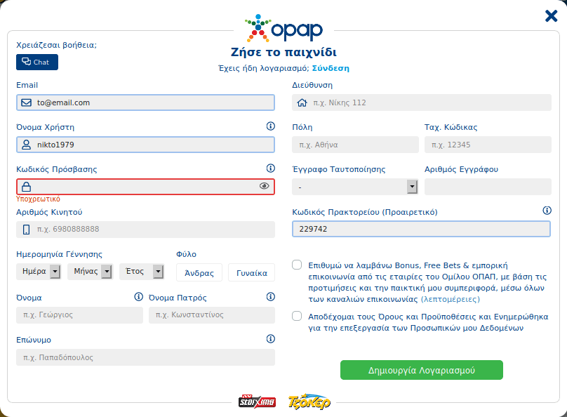Show info for Όνομα Χρήστη
Viewport: 567px width, 417px height.
click(270, 126)
